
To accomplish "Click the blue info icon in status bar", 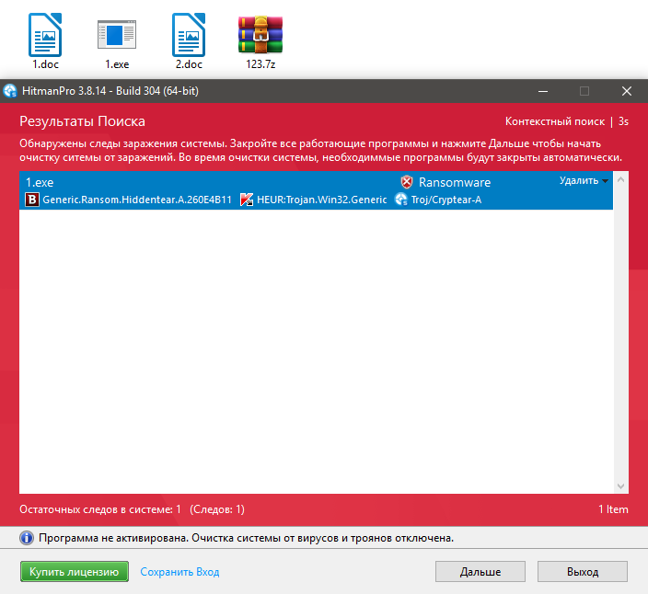I will tap(27, 538).
